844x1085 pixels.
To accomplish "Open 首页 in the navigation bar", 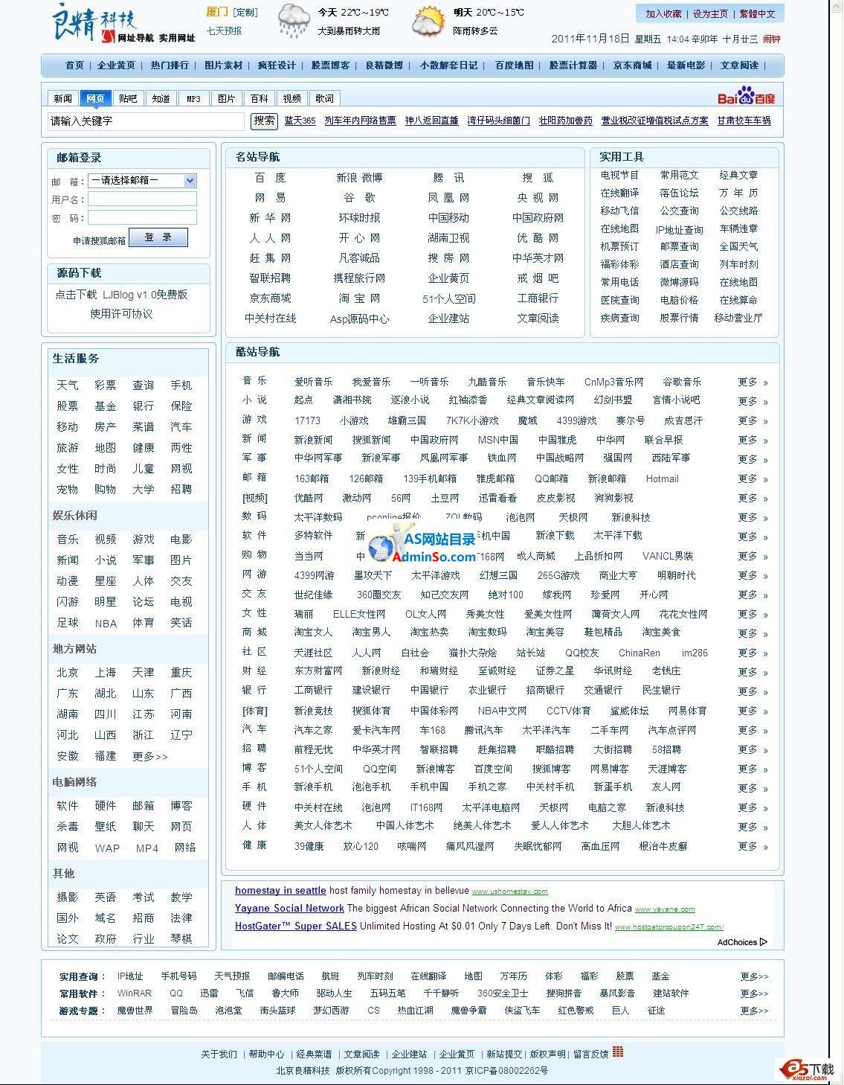I will (x=74, y=65).
